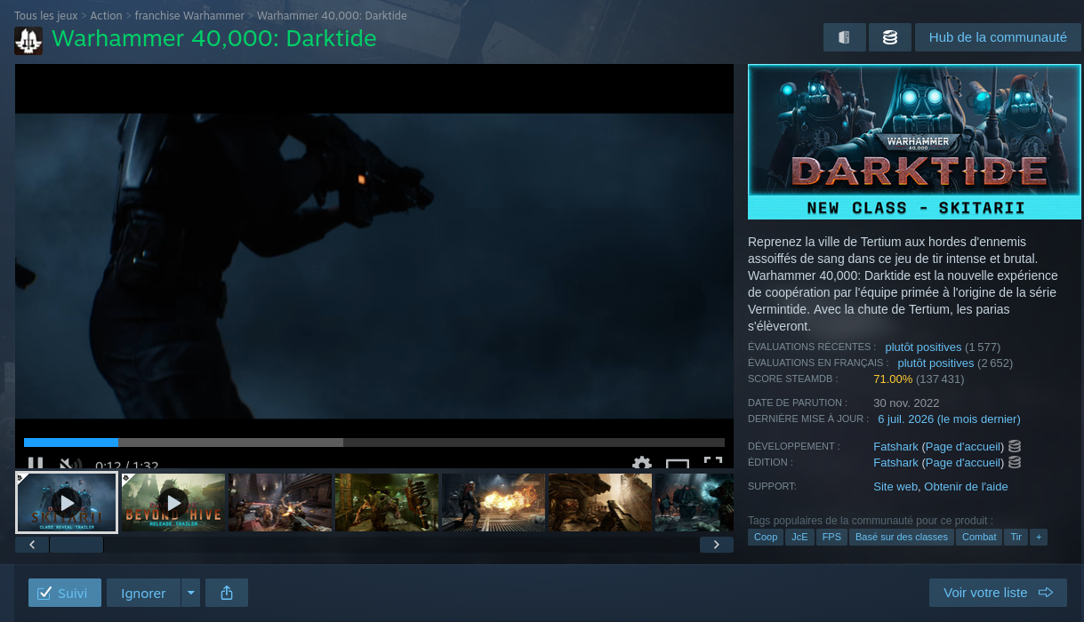Open last update date 6 juil. 2026

[x=949, y=419]
